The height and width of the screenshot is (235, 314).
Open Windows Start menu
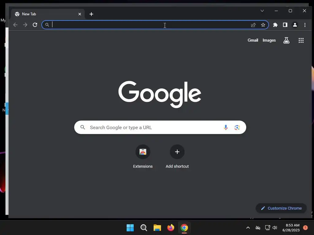pos(130,228)
